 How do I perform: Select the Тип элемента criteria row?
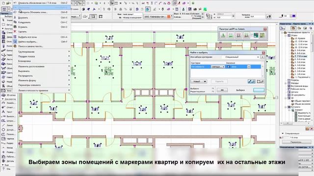pos(226,66)
